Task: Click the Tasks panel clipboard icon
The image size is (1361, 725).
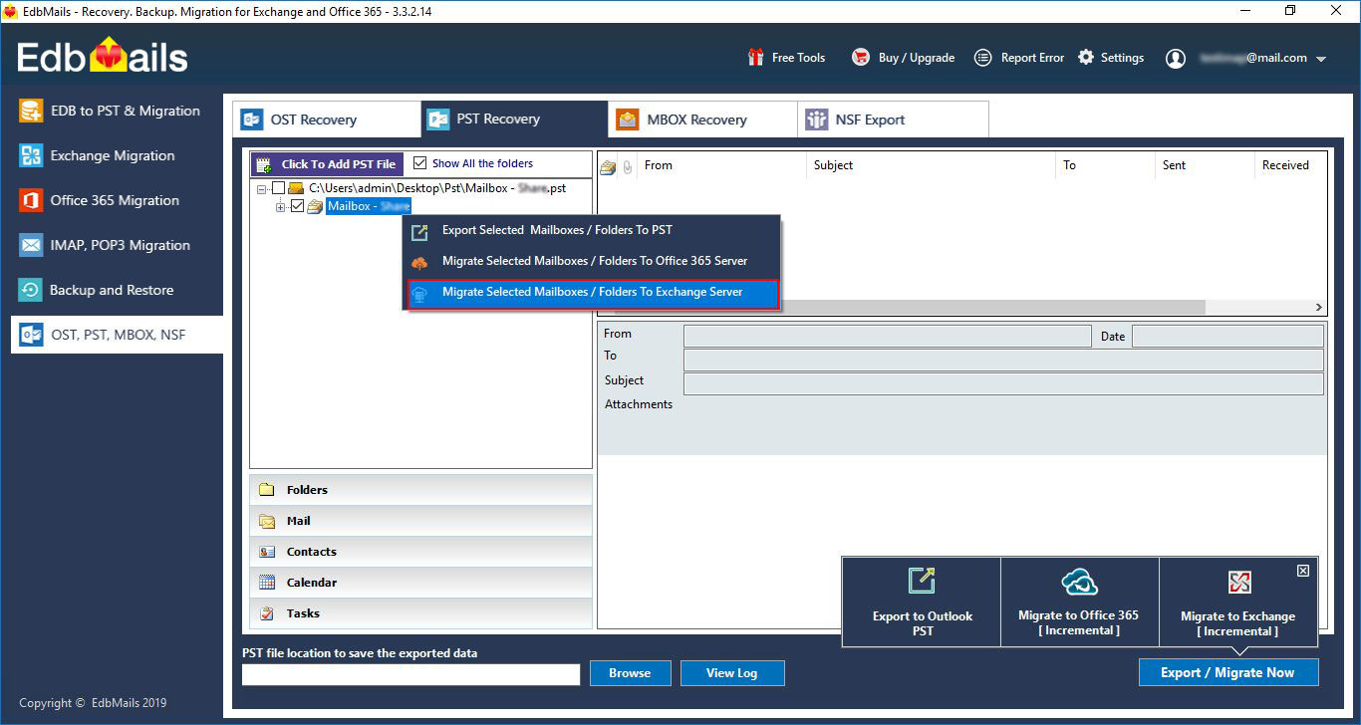Action: (267, 613)
